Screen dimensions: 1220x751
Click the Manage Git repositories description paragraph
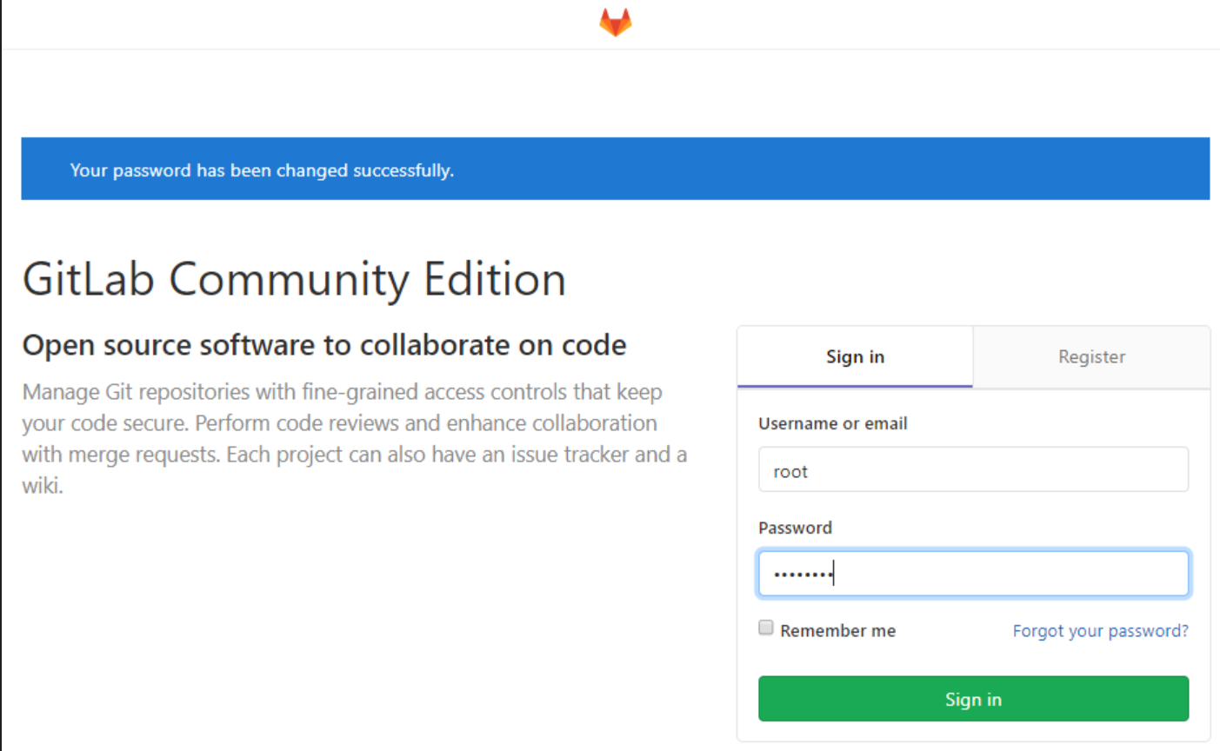(x=355, y=439)
